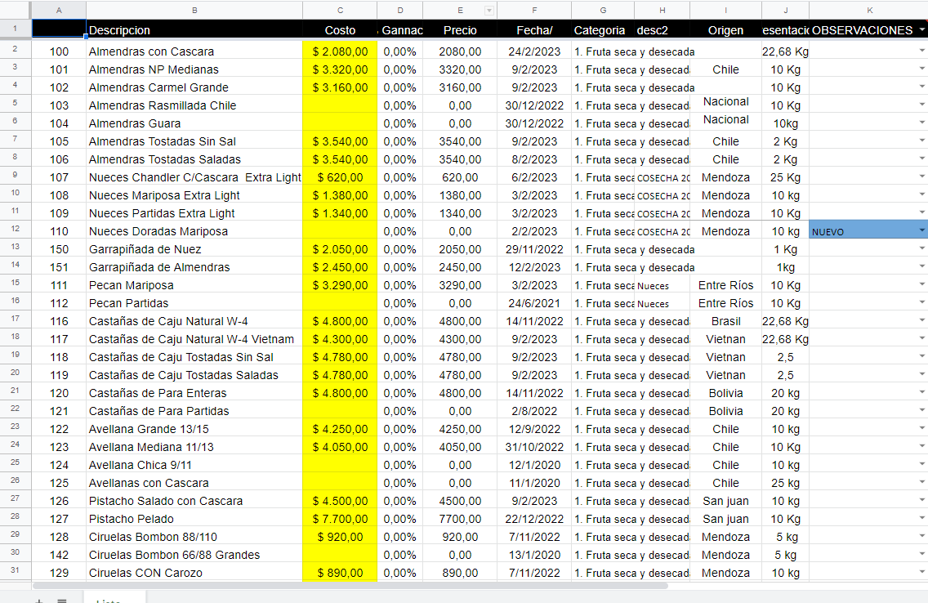The width and height of the screenshot is (928, 603).
Task: Select cell Avellana Chica 9/11
Action: (194, 465)
